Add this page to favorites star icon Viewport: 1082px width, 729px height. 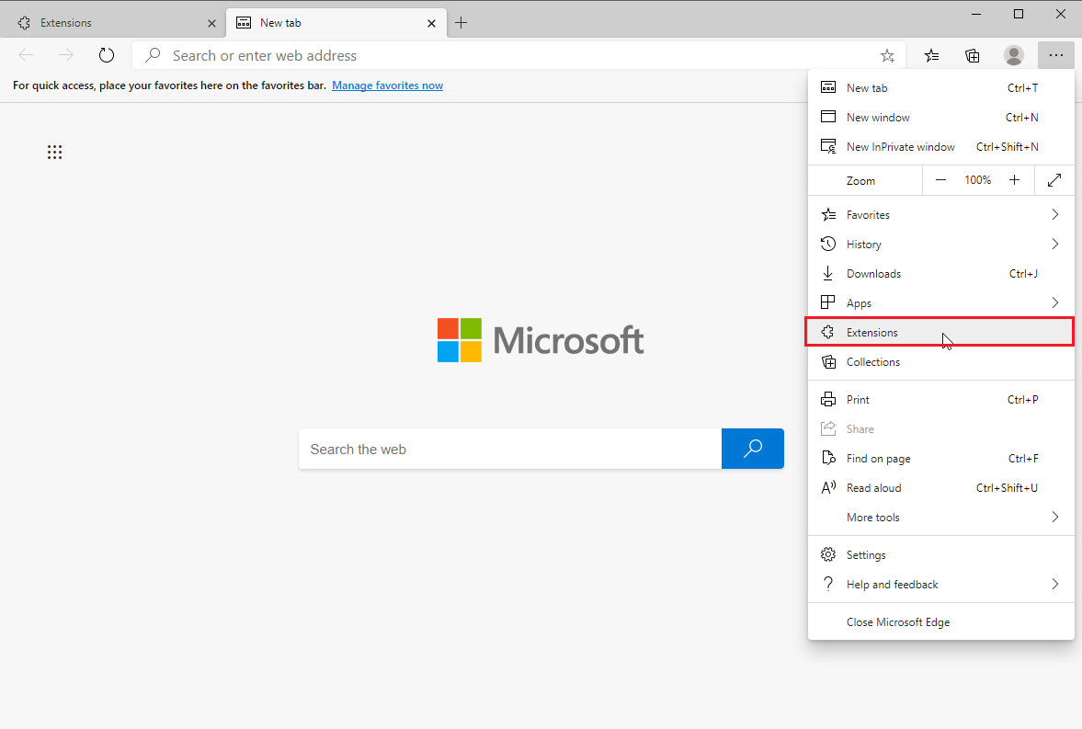pos(887,56)
